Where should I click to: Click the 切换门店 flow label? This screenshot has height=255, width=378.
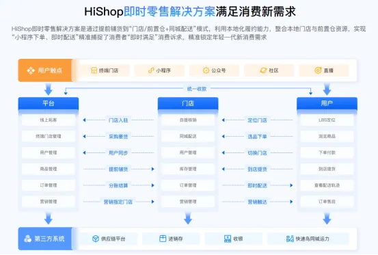tap(257, 153)
